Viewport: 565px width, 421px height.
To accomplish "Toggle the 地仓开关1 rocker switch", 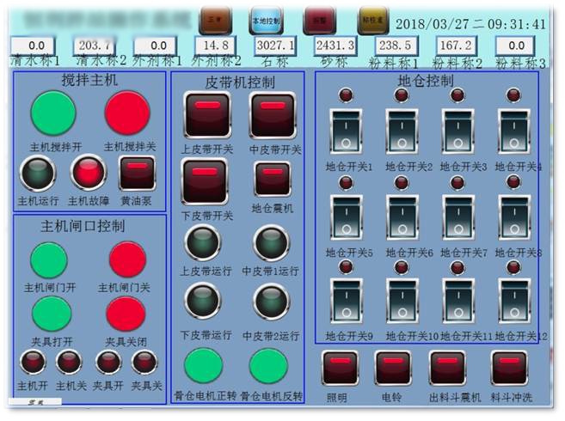I will pyautogui.click(x=347, y=130).
